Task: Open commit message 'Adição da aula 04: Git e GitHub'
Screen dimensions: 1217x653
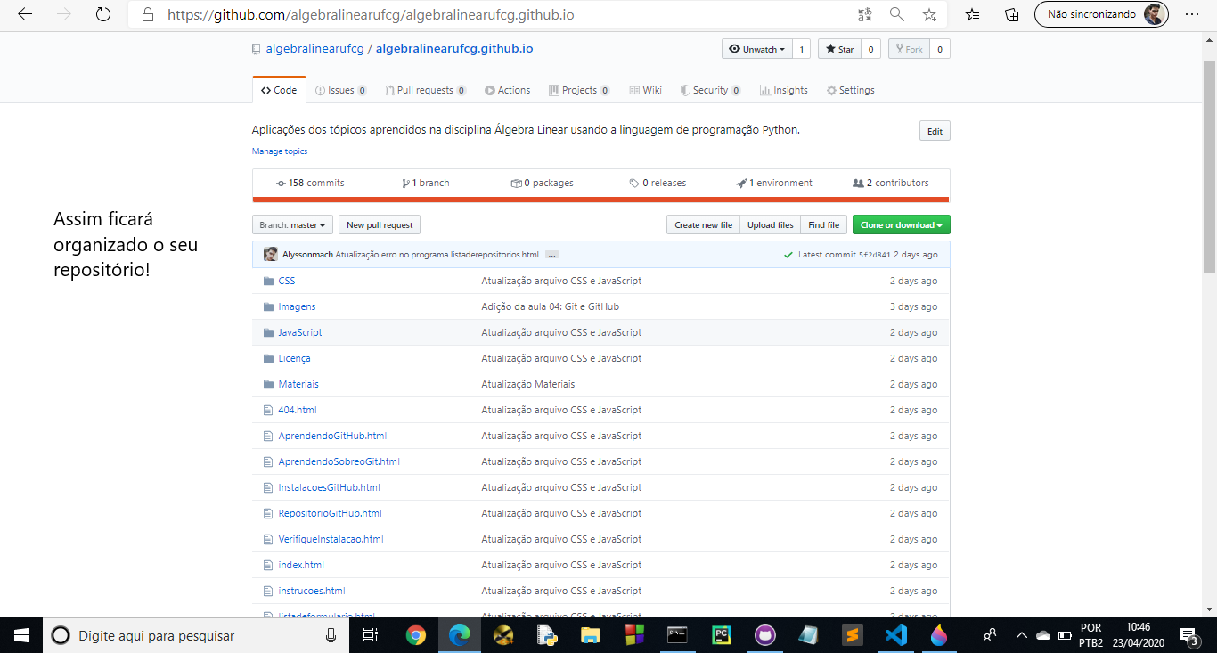Action: click(x=550, y=306)
